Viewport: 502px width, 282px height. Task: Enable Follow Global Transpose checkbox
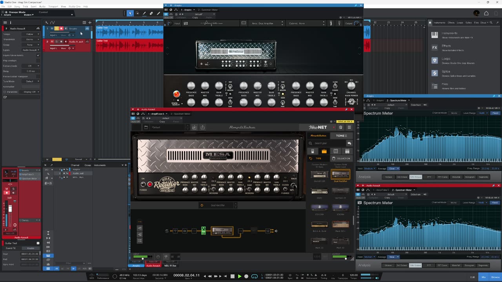38,76
